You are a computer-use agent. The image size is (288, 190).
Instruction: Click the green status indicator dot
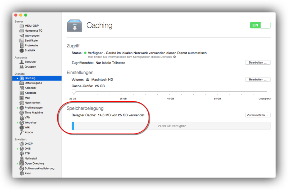point(85,53)
